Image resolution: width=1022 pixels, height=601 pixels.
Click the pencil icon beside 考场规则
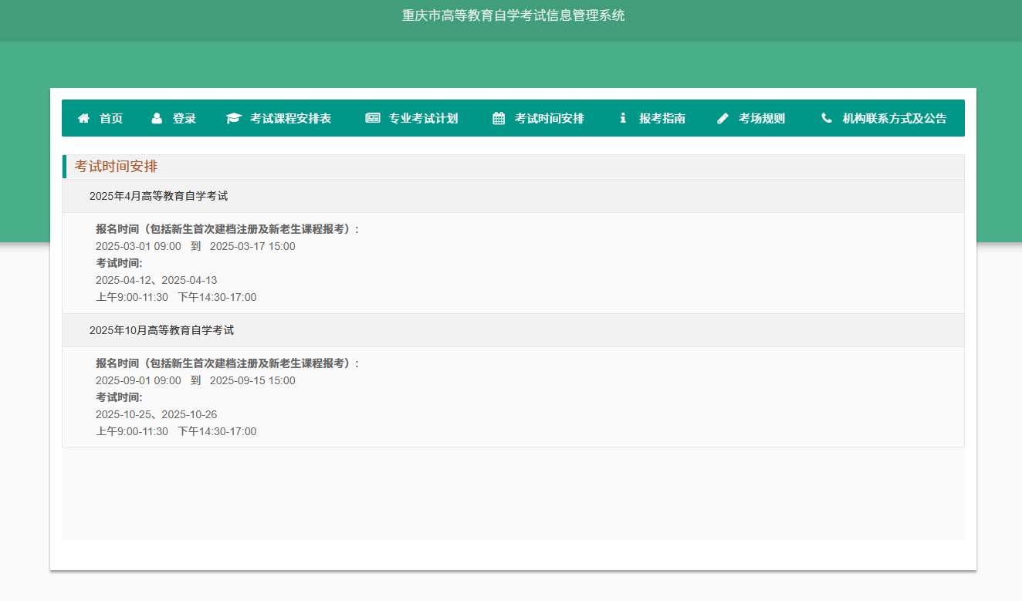[723, 118]
